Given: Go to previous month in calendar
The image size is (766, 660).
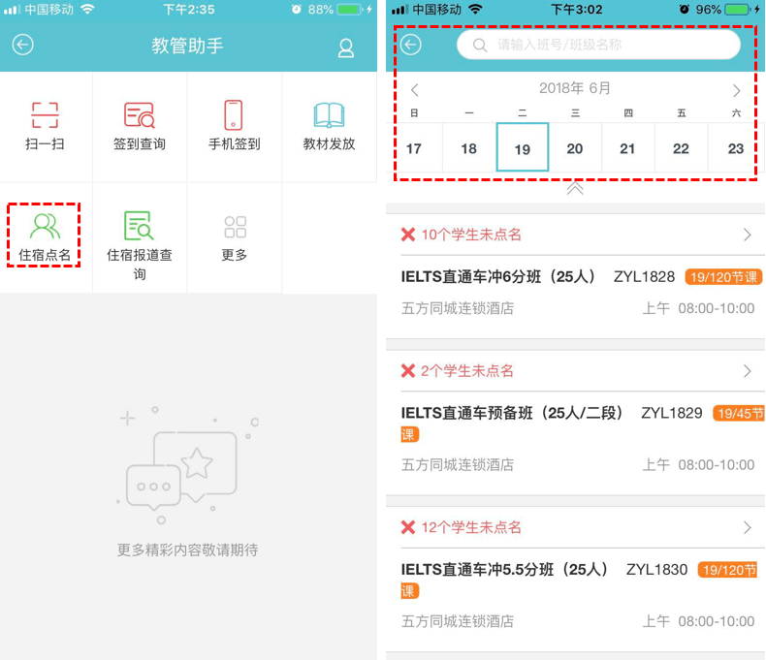Looking at the screenshot, I should [x=415, y=90].
